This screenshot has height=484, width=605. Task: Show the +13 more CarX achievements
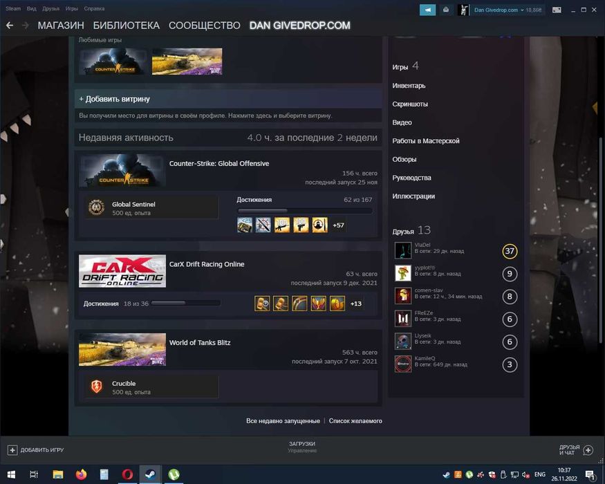[x=356, y=304]
